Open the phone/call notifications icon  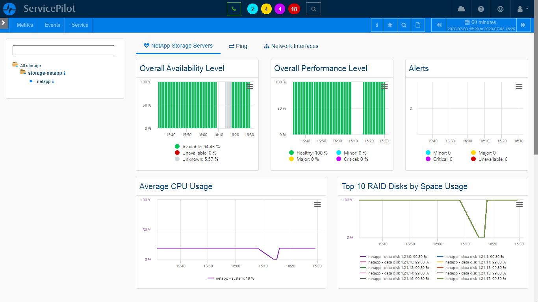pyautogui.click(x=234, y=9)
